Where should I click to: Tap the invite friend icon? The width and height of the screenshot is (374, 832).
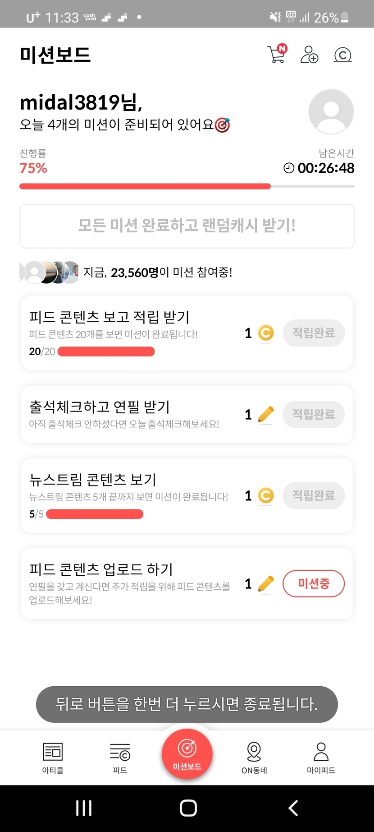tap(309, 55)
